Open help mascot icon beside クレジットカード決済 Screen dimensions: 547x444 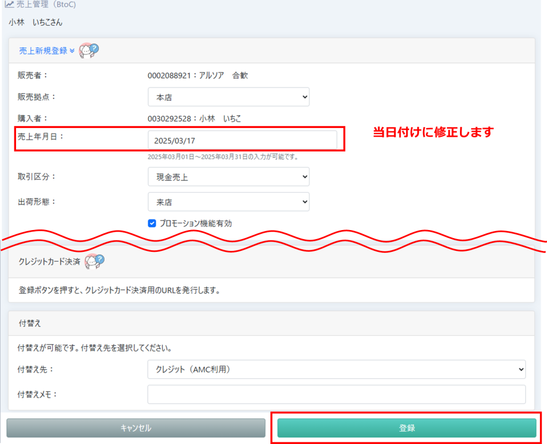(x=95, y=261)
